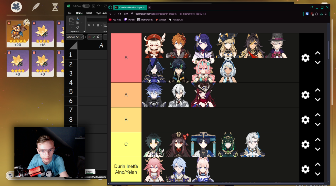This screenshot has height=186, width=336.
Task: Open settings gear for the C tier row
Action: pos(305,144)
